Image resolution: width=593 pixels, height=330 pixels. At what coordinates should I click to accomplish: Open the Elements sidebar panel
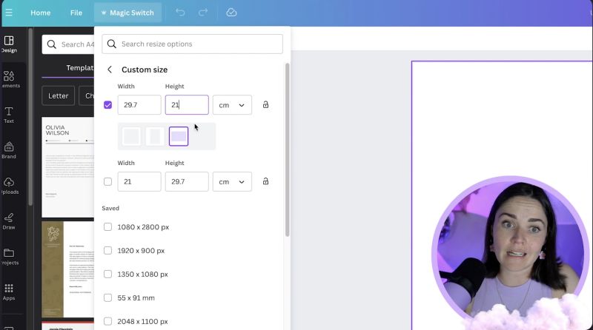pos(9,79)
